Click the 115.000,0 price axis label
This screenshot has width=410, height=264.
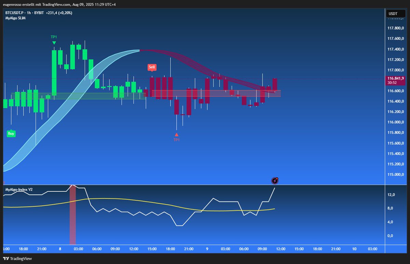(396, 175)
